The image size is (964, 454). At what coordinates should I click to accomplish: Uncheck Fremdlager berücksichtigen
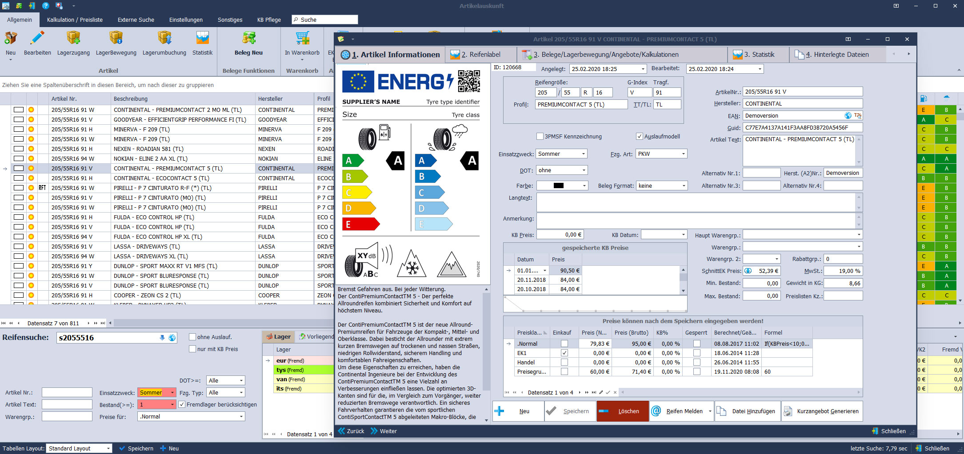(x=182, y=404)
